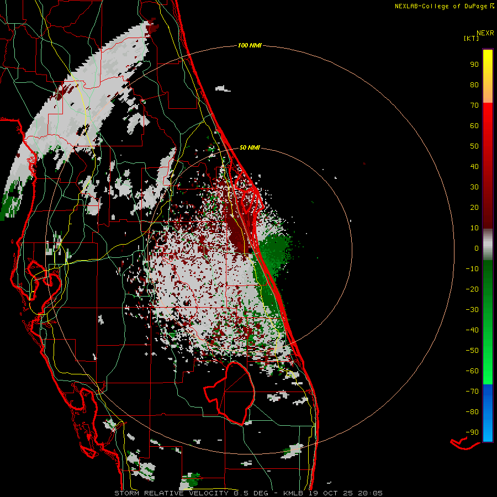
Task: Click the 0 value on velocity scale
Action: coord(477,248)
